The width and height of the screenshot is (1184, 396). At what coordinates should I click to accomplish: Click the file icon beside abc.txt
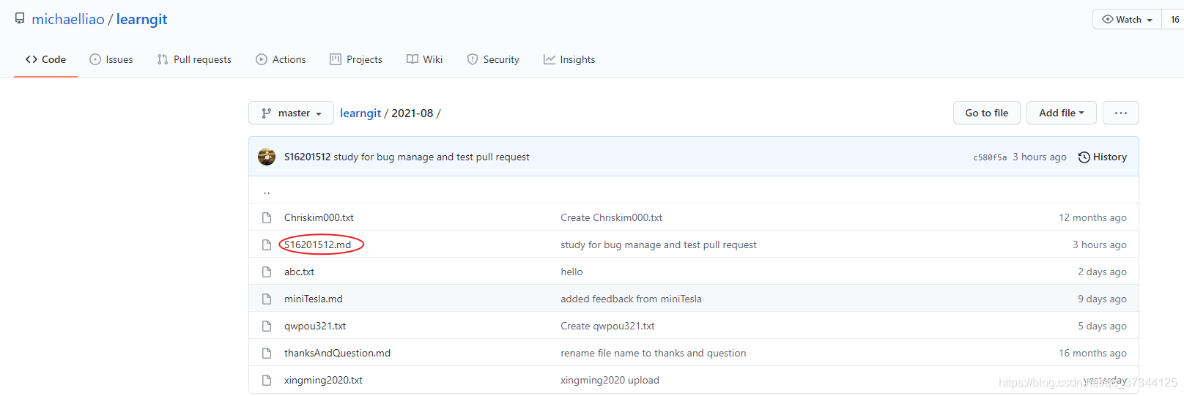point(267,272)
